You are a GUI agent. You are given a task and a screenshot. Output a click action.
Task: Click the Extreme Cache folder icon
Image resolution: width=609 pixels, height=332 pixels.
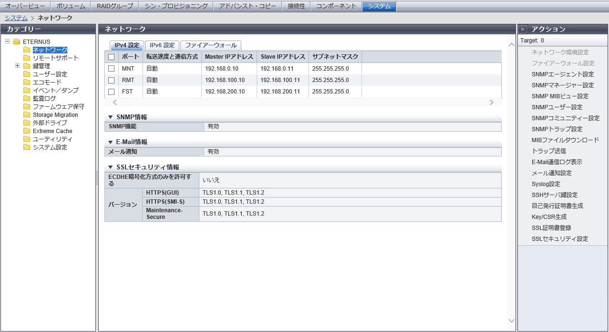27,131
